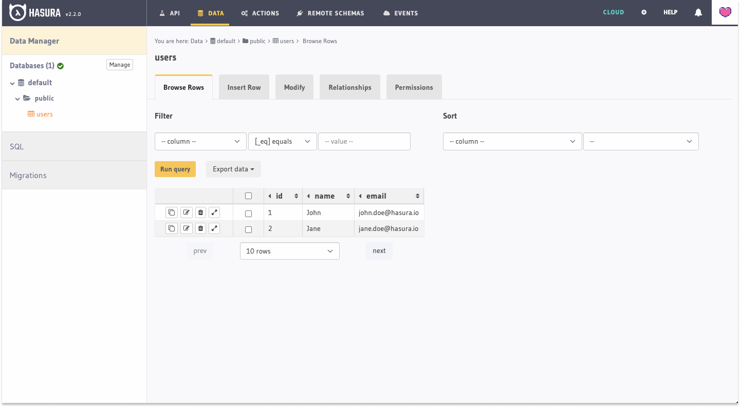The height and width of the screenshot is (407, 740).
Task: Open the notifications bell
Action: [698, 12]
